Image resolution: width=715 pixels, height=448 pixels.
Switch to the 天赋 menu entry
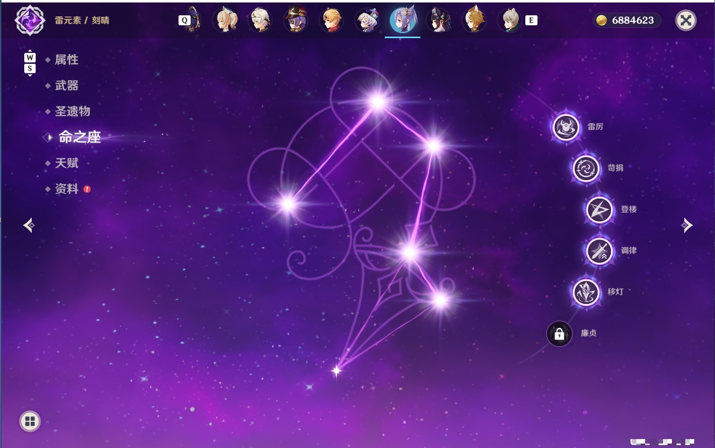pyautogui.click(x=66, y=163)
